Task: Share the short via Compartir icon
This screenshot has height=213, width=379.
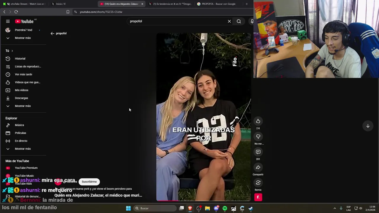Action: [x=258, y=167]
